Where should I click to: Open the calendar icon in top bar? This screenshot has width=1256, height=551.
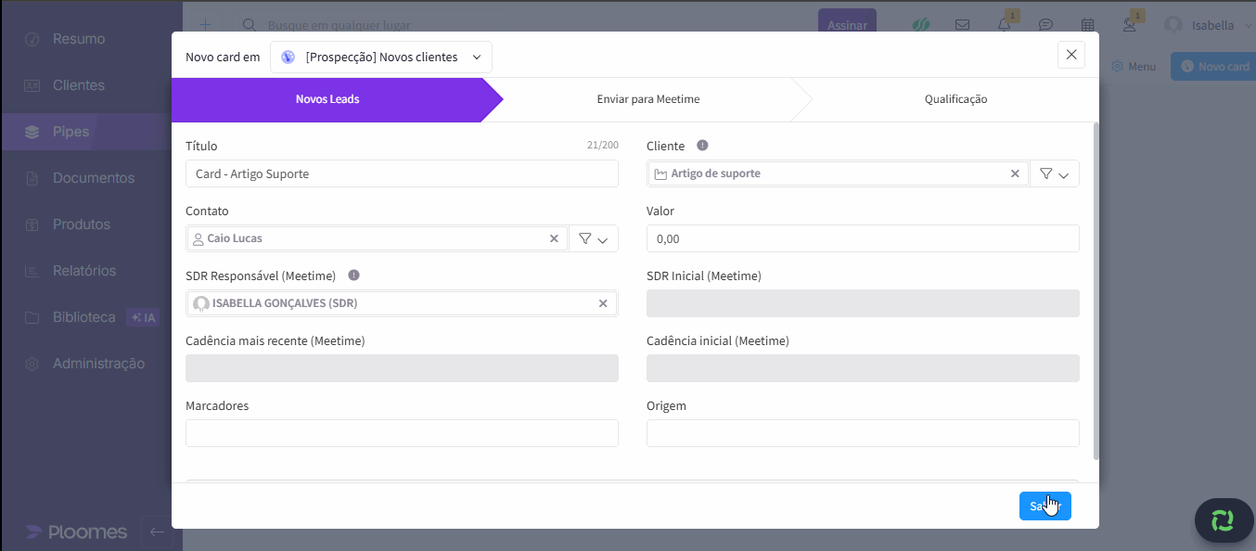coord(1088,25)
